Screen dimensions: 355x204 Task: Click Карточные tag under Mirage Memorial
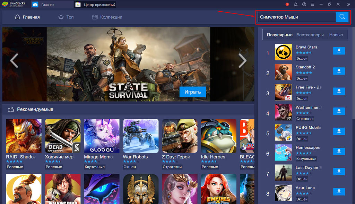pos(95,167)
